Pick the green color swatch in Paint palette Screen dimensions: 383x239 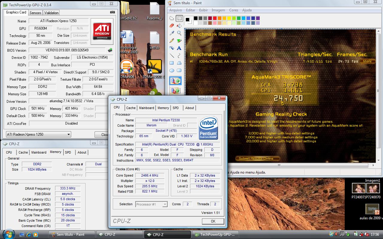pos(239,18)
